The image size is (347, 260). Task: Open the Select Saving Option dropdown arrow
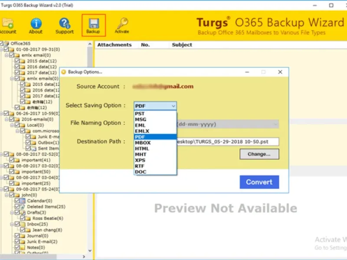tap(173, 106)
